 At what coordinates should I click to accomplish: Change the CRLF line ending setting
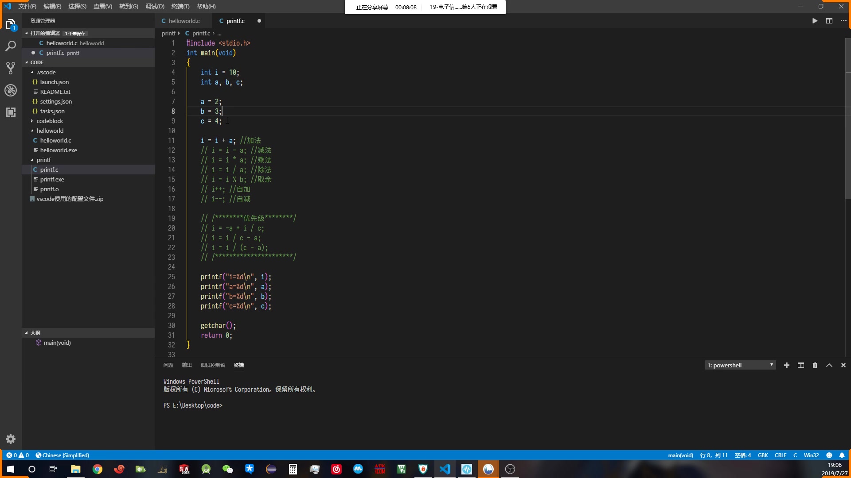[781, 455]
